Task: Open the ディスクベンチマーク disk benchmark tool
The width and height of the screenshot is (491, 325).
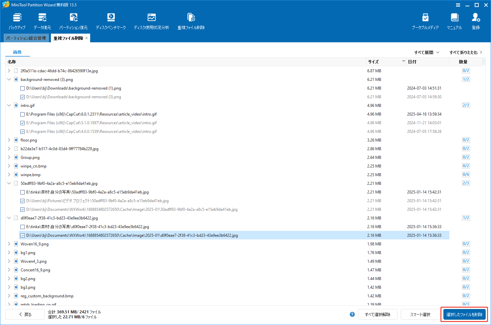Action: 111,20
